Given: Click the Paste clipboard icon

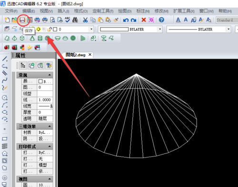Looking at the screenshot, I should point(100,20).
